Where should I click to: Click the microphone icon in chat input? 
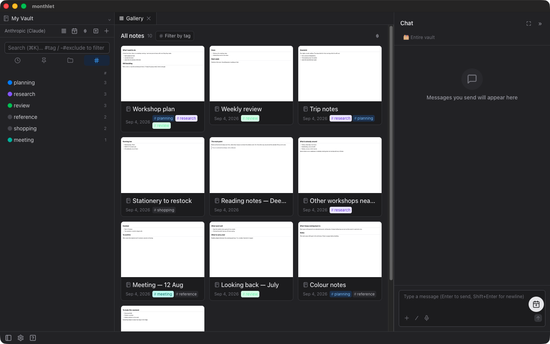pos(427,318)
